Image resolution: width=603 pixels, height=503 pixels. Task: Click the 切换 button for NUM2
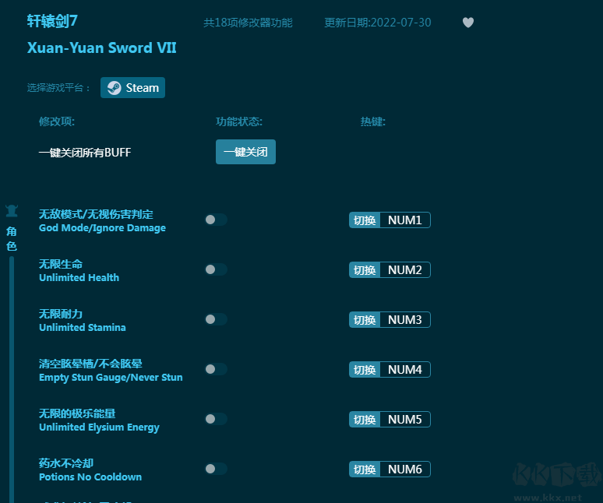(x=365, y=270)
